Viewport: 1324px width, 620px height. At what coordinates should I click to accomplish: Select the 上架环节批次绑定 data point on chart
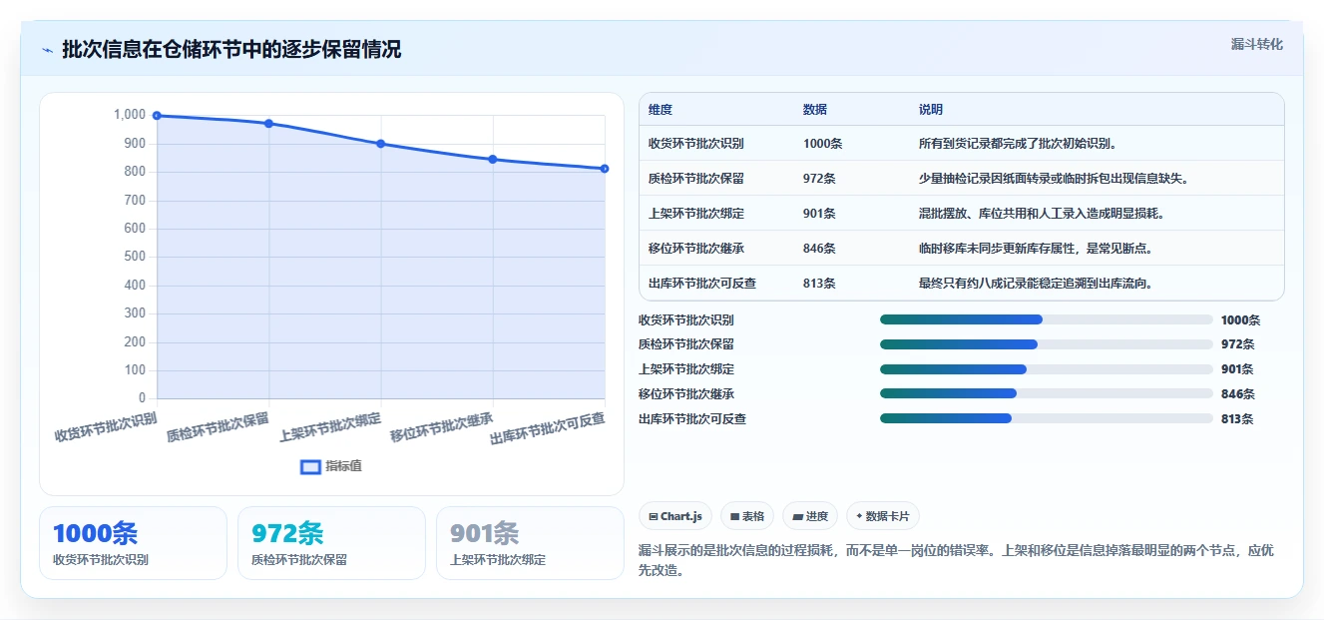[381, 144]
